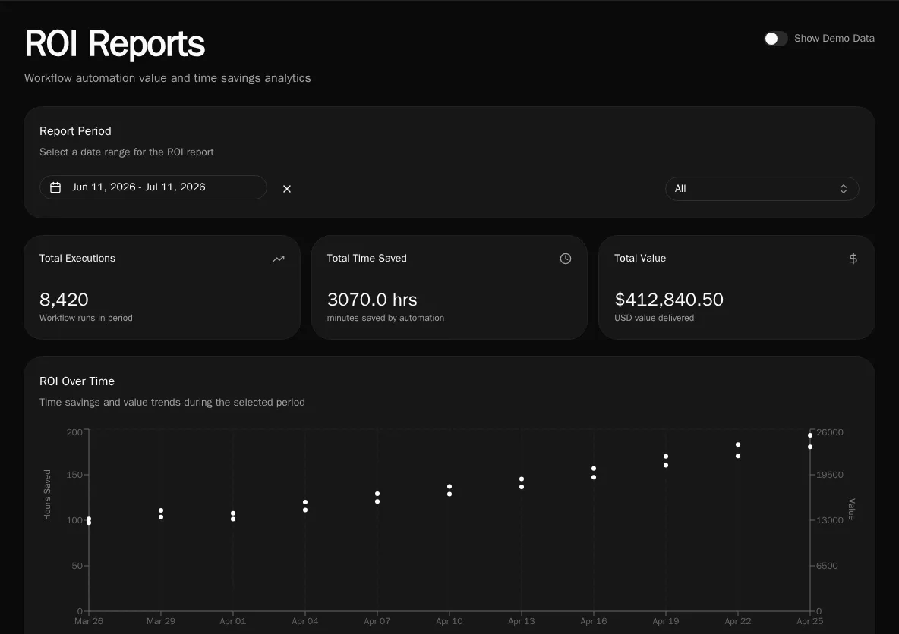
Task: Click the 8,420 executions value
Action: pyautogui.click(x=65, y=300)
